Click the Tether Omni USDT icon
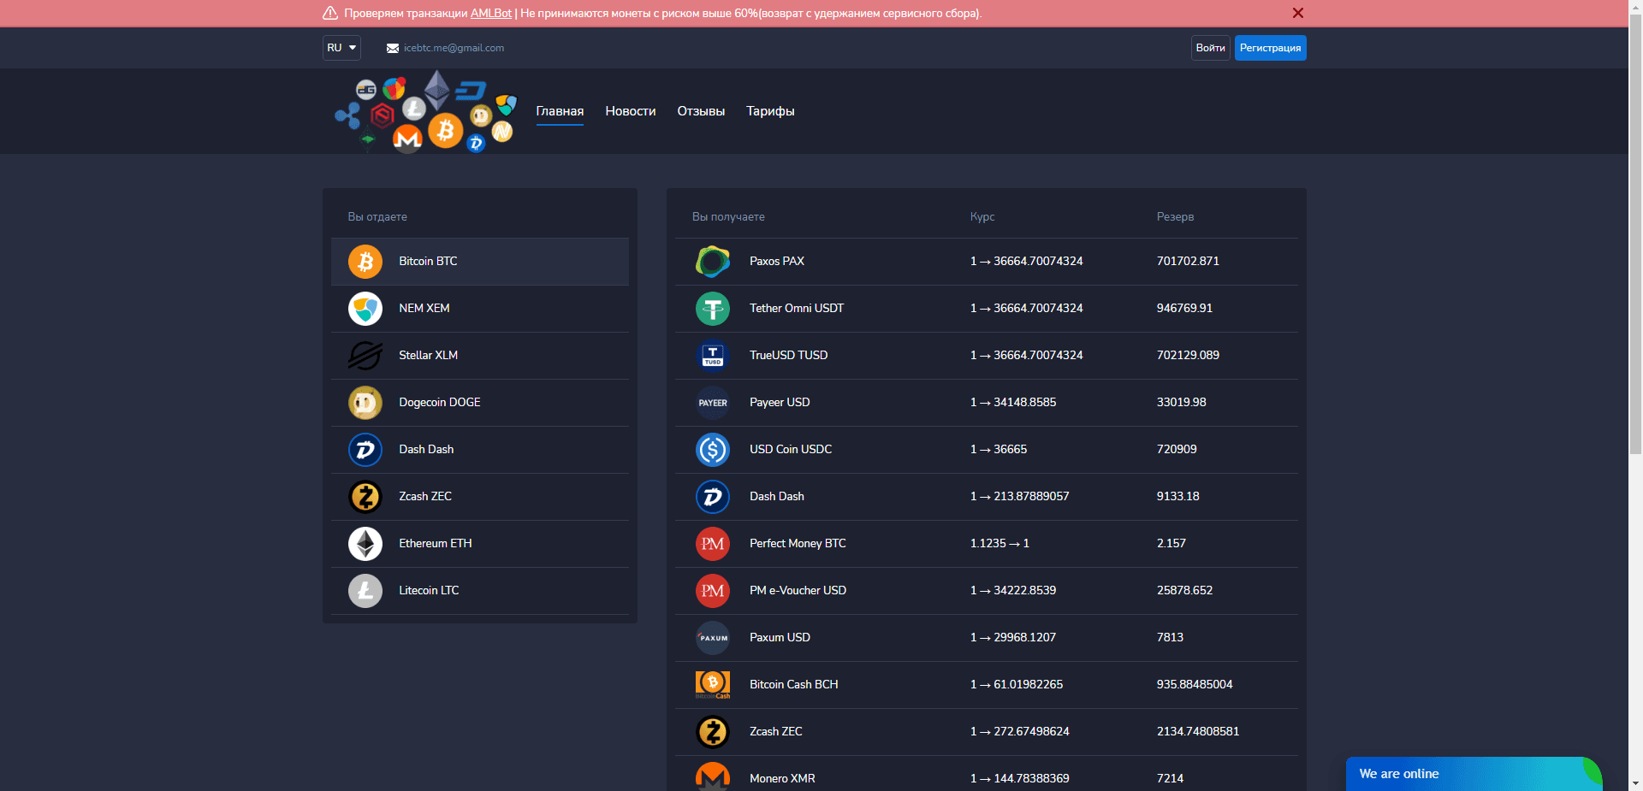Image resolution: width=1643 pixels, height=791 pixels. (712, 309)
